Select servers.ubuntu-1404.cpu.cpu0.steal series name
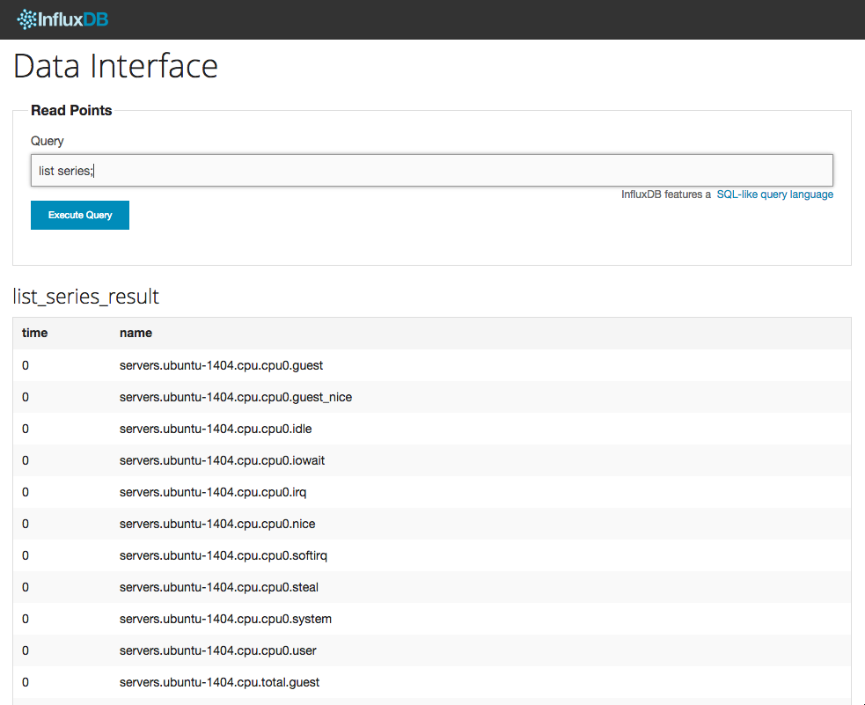Image resolution: width=865 pixels, height=705 pixels. point(219,588)
